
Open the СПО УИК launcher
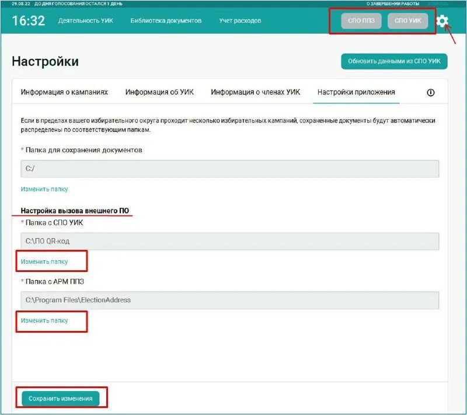click(x=406, y=19)
